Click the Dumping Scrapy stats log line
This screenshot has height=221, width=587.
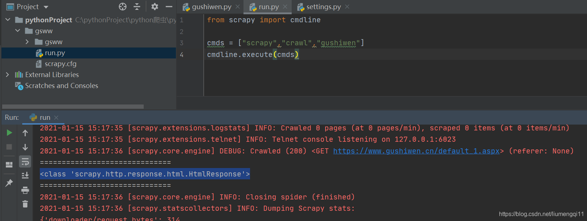(197, 208)
